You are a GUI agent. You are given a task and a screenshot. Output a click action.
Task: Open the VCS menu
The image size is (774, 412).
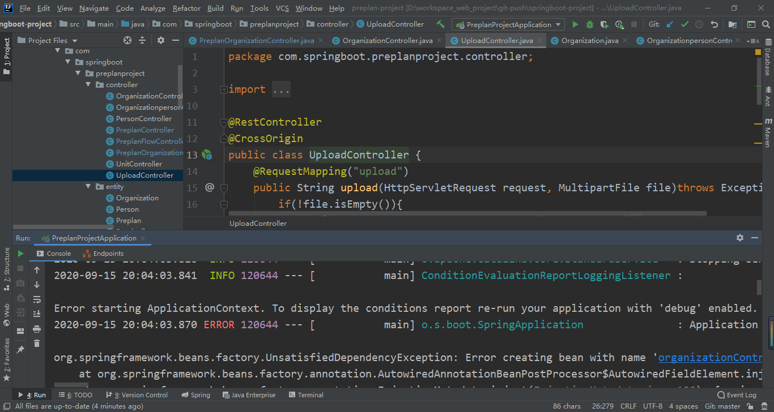click(282, 8)
